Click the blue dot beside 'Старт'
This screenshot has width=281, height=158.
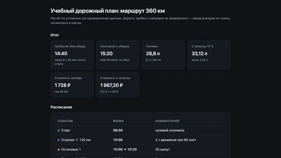coord(59,130)
